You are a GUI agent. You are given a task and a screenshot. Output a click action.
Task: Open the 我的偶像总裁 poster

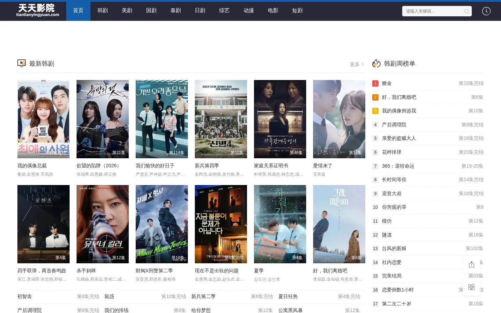(x=43, y=119)
